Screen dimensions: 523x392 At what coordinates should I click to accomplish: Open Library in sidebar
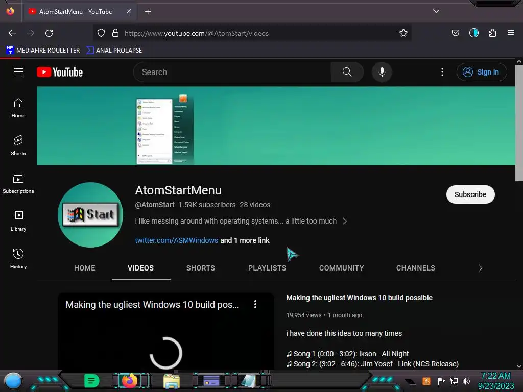pyautogui.click(x=18, y=222)
